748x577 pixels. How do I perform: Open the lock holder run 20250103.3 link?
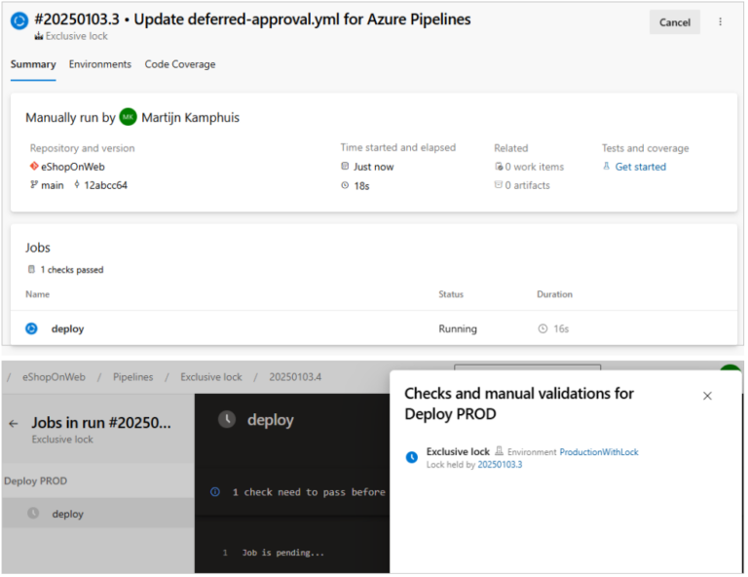coord(500,465)
